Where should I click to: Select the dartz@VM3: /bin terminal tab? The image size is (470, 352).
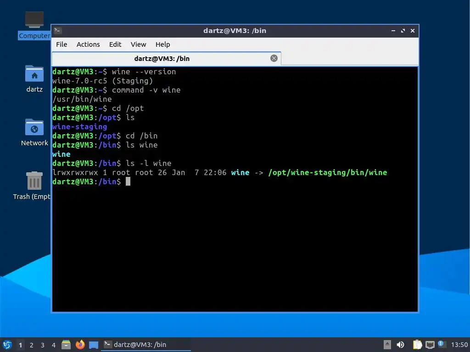click(x=166, y=58)
